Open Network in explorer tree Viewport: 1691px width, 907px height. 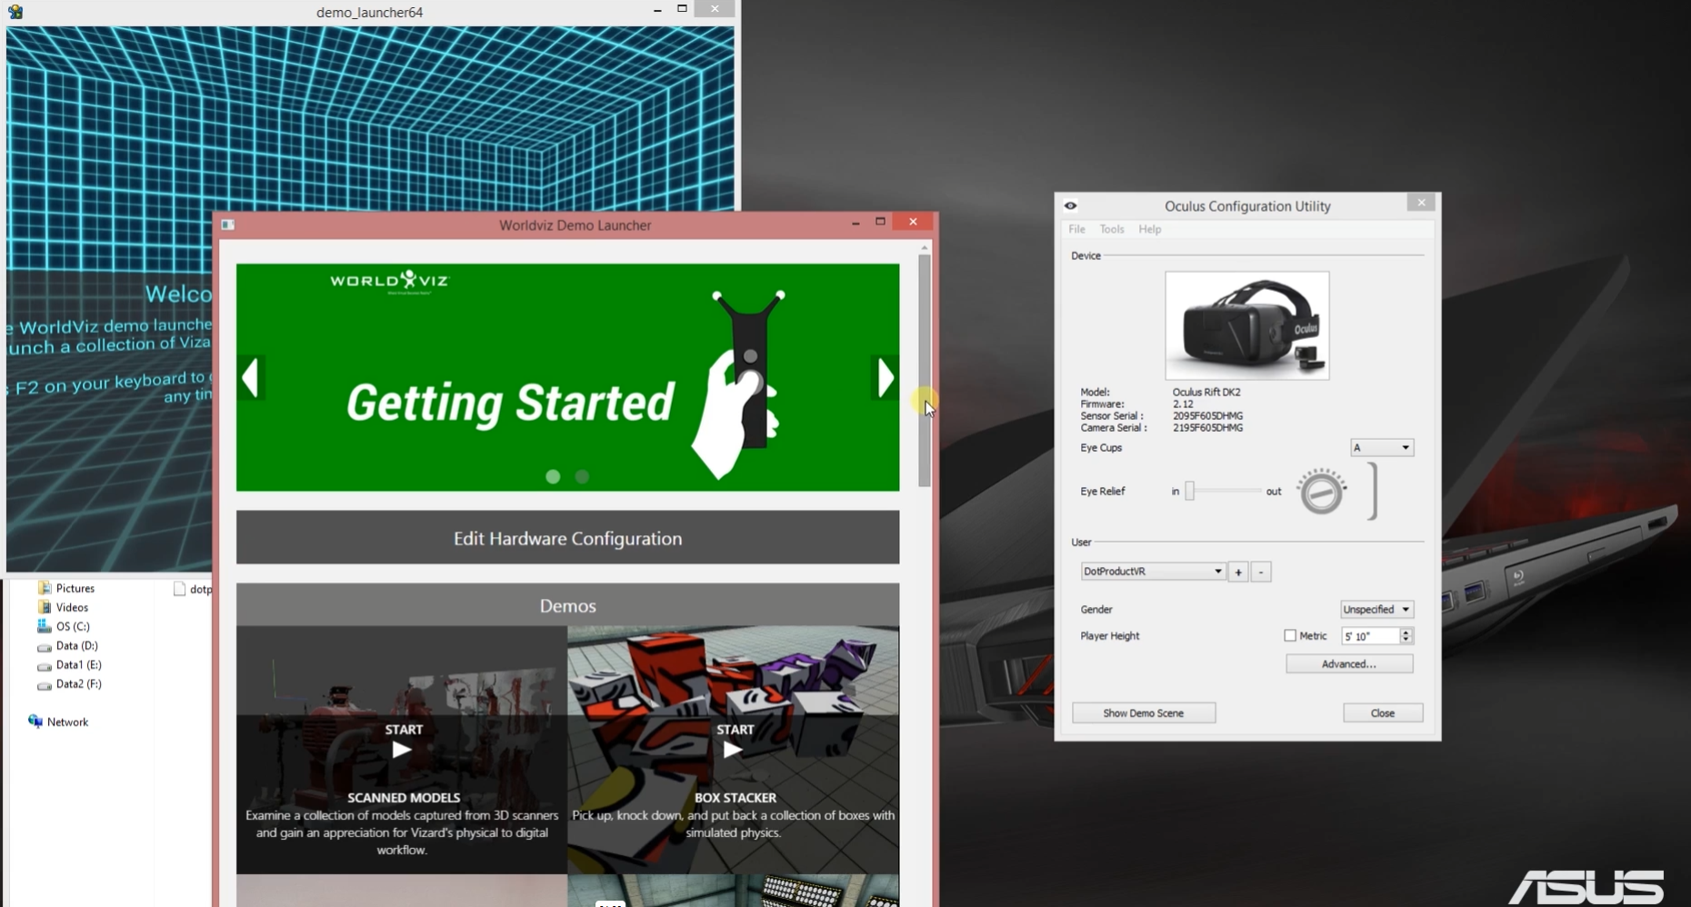(x=58, y=722)
